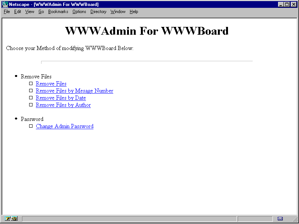
Task: Select the Remove Files by Author link
Action: 63,105
